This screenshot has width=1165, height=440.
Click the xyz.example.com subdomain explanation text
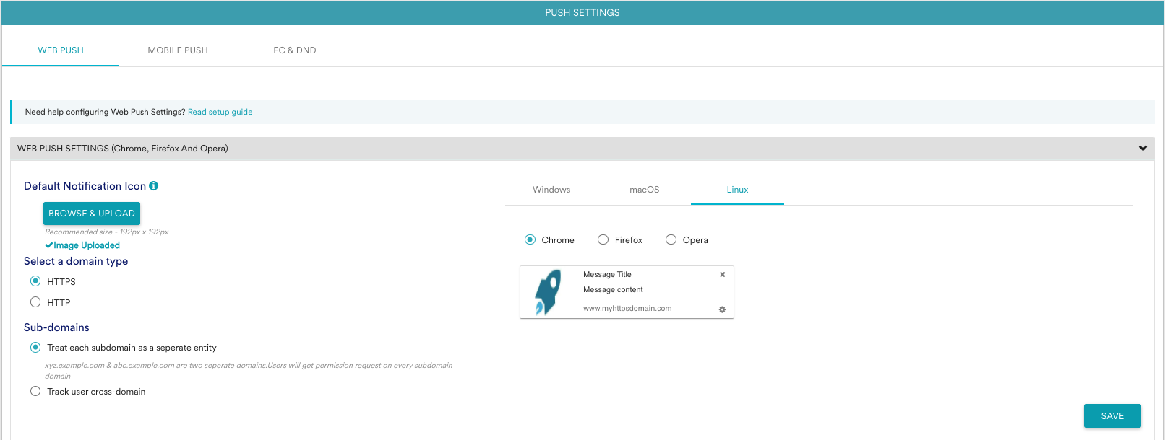(249, 371)
